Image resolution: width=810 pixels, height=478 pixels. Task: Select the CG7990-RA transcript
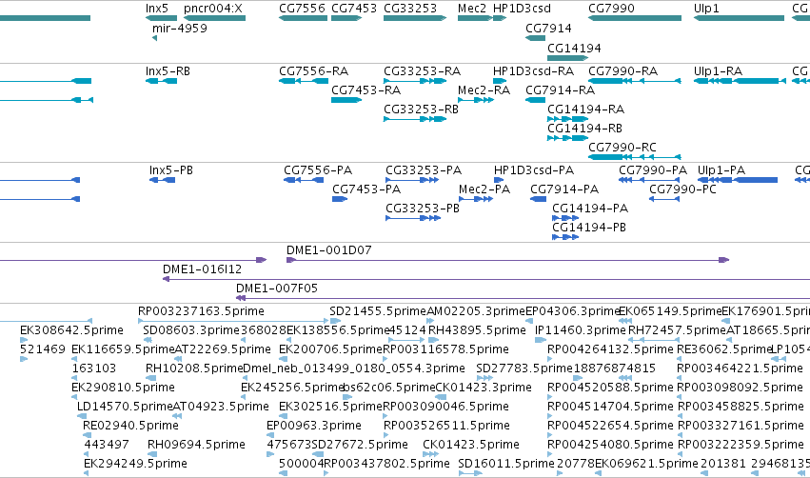[x=634, y=81]
